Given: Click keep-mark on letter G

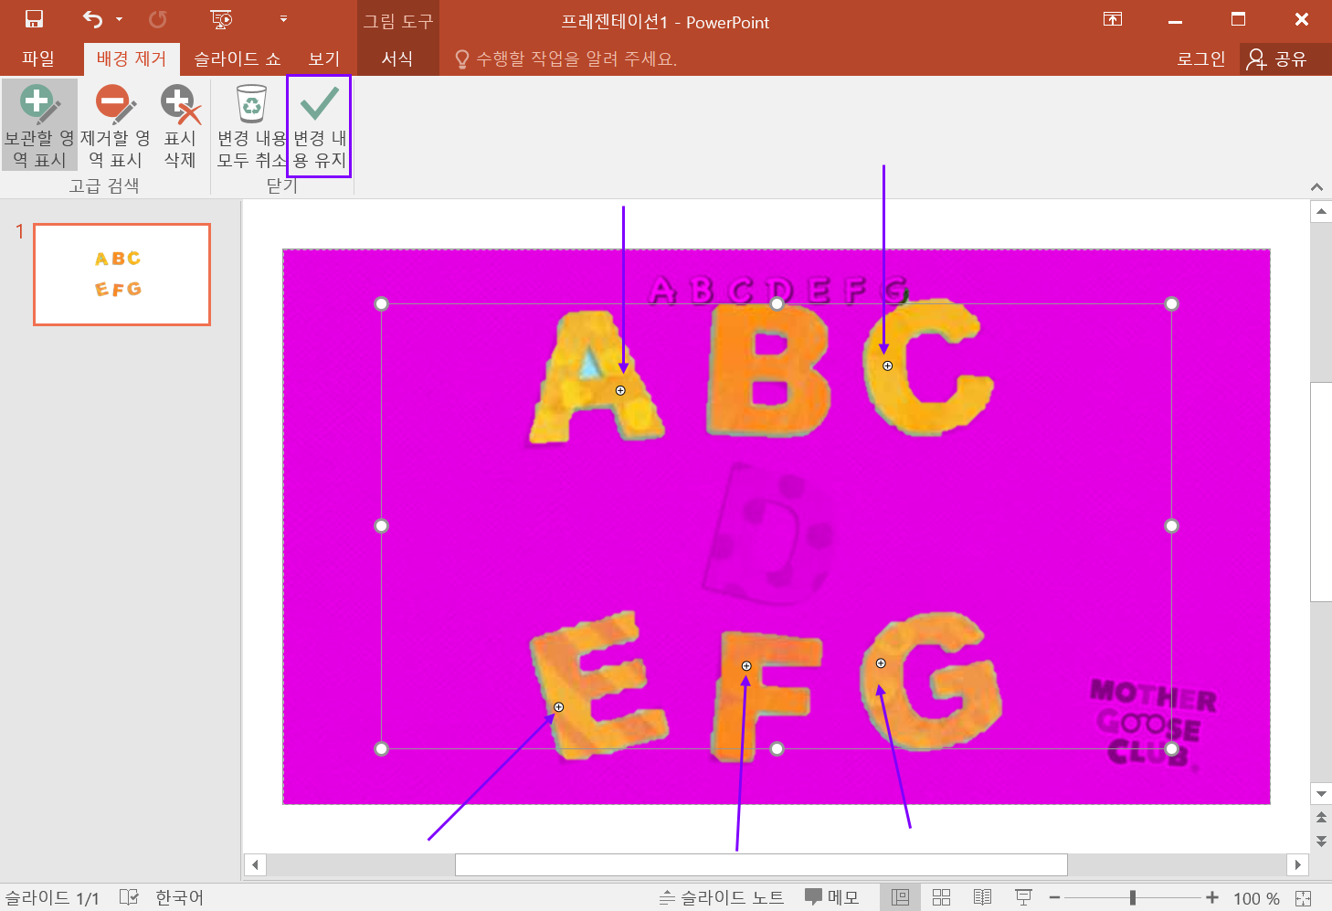Looking at the screenshot, I should coord(881,663).
